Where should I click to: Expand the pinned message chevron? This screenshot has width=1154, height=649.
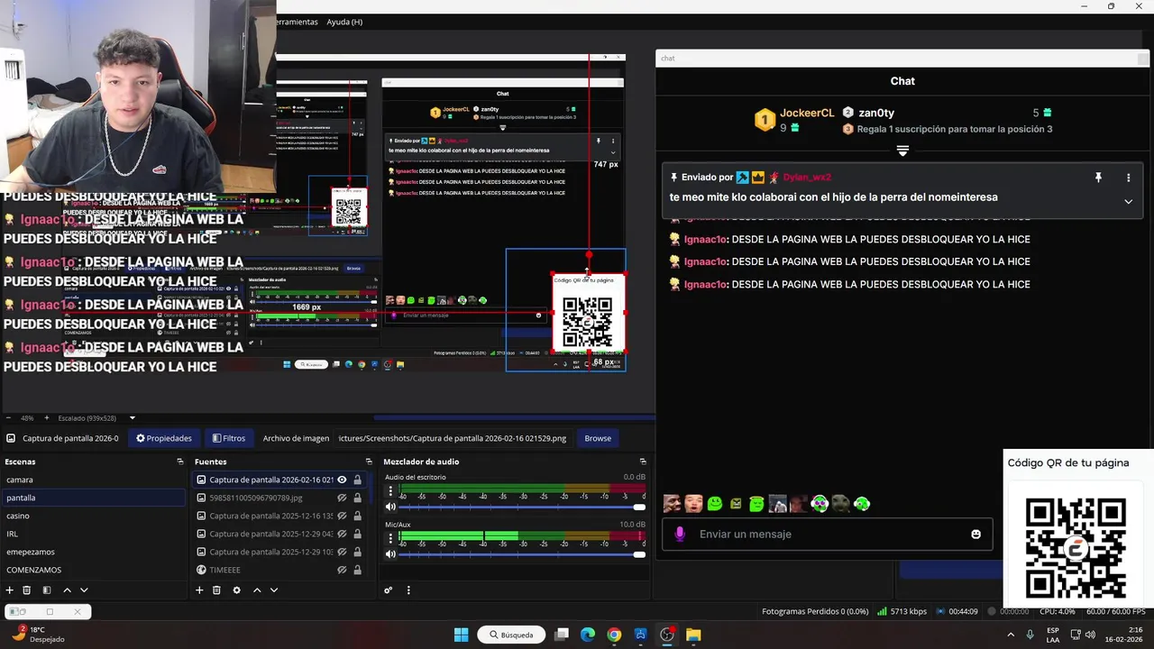pos(1128,202)
